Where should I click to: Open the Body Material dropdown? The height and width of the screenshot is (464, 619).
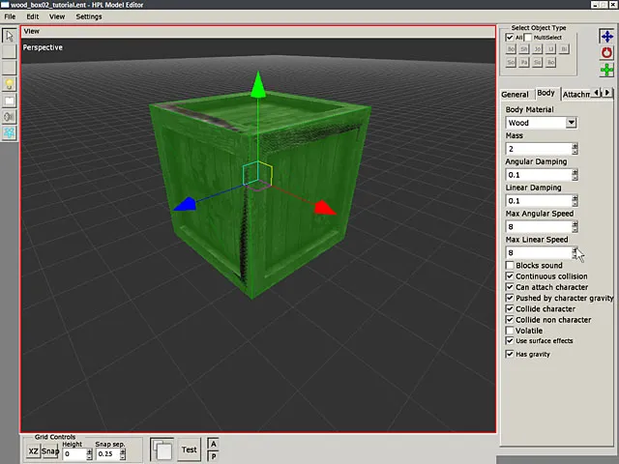click(572, 123)
